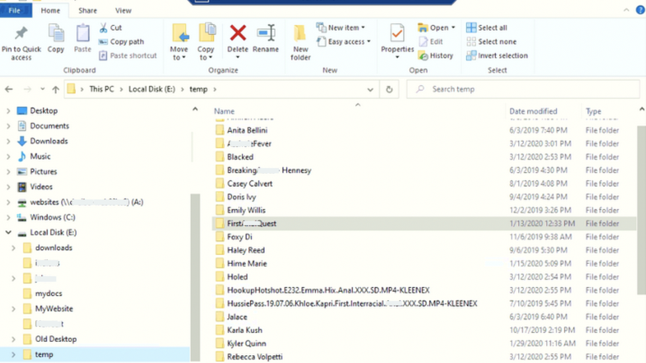Click the Search temp field

pos(524,89)
